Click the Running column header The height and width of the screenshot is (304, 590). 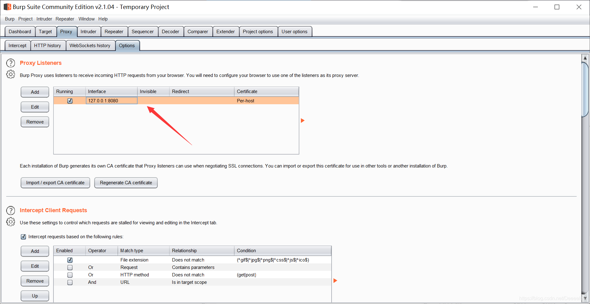click(70, 92)
